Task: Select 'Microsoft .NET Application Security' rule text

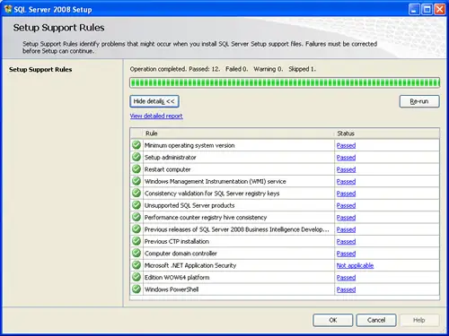Action: [x=190, y=265]
